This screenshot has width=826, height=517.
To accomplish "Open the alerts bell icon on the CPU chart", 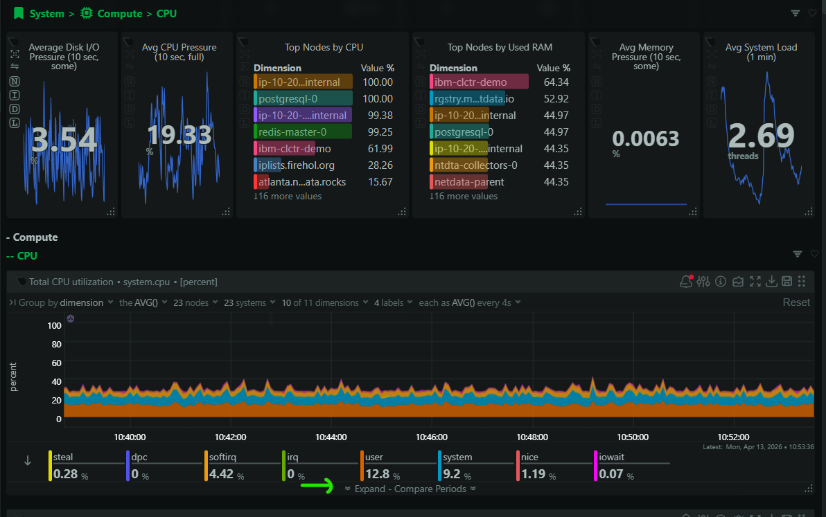I will coord(685,282).
